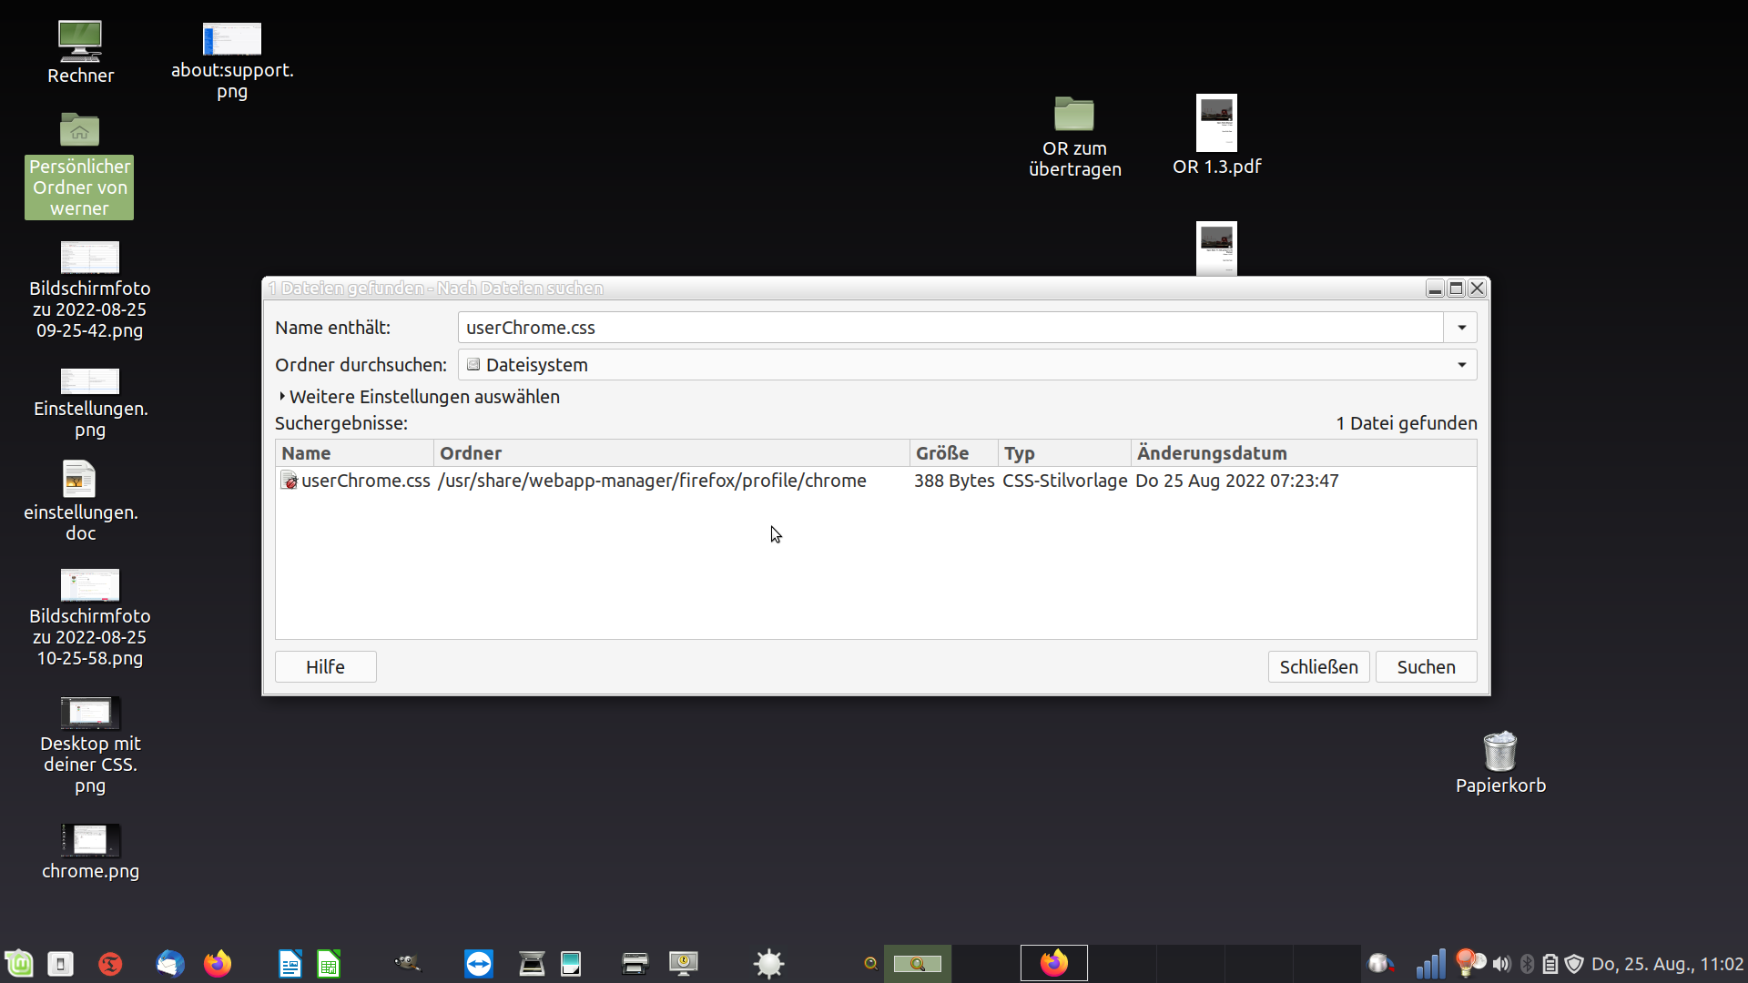The image size is (1748, 983).
Task: Click the shield security tray icon
Action: click(1574, 963)
